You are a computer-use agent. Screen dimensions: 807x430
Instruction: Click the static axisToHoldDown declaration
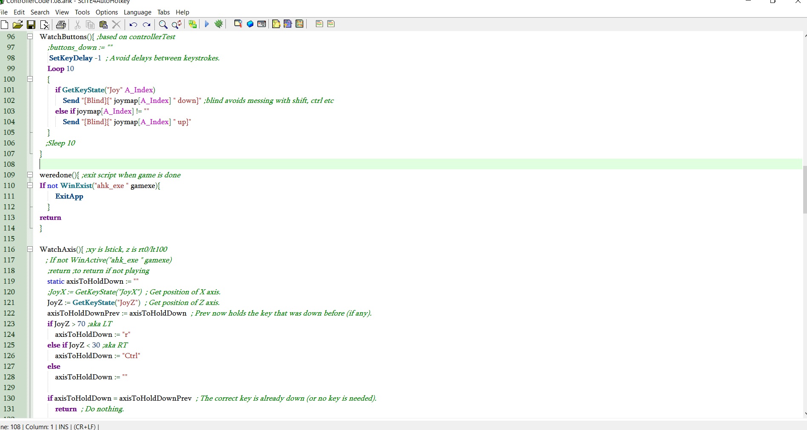pos(93,281)
